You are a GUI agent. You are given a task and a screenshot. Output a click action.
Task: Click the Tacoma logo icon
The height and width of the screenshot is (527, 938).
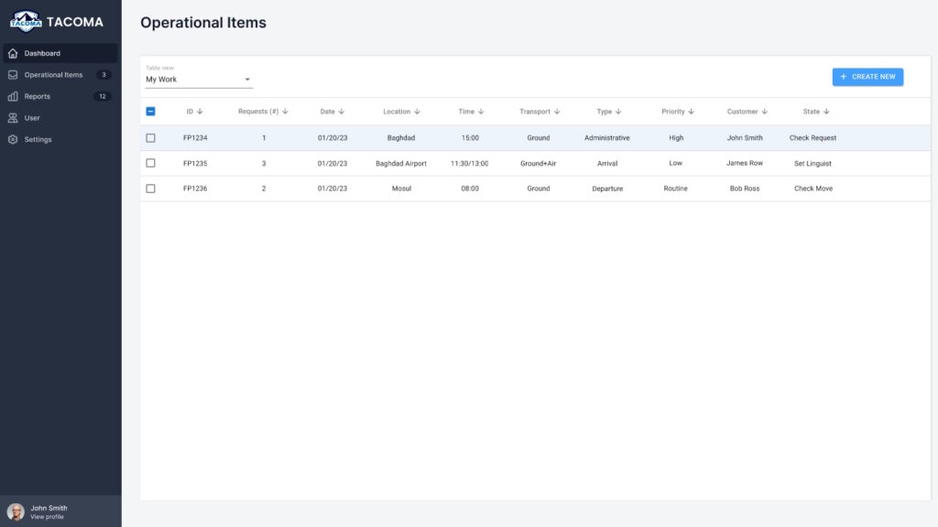click(x=26, y=21)
